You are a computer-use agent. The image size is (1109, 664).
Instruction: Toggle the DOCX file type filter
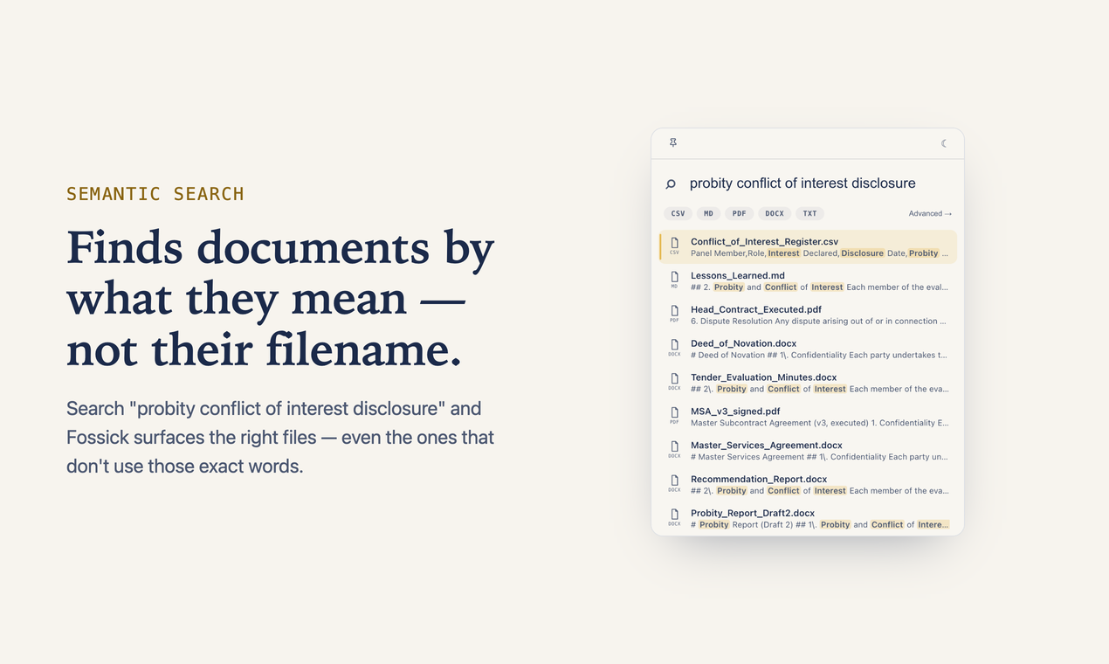(775, 213)
